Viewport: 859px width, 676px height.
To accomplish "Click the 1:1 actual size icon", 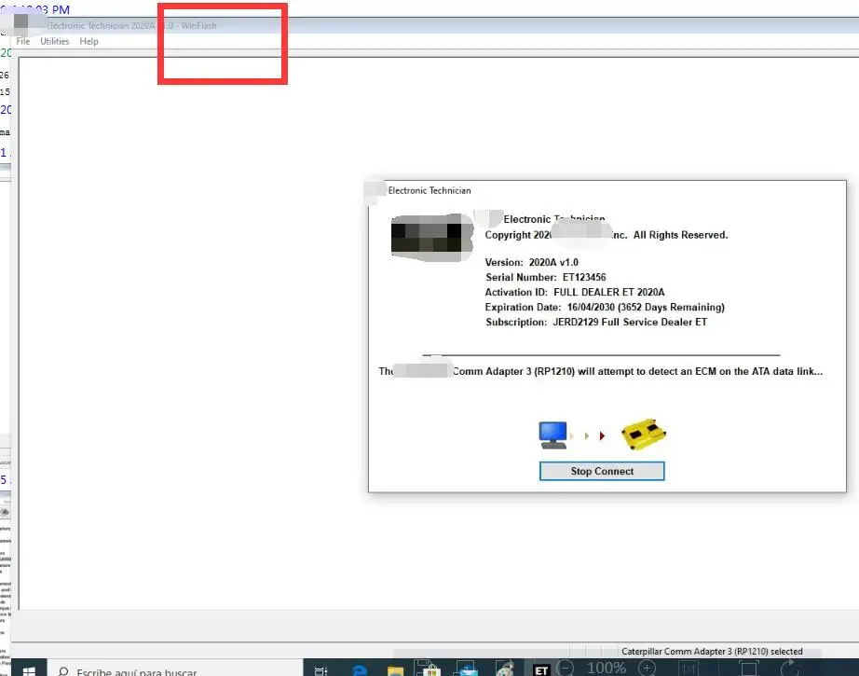I will pyautogui.click(x=689, y=669).
